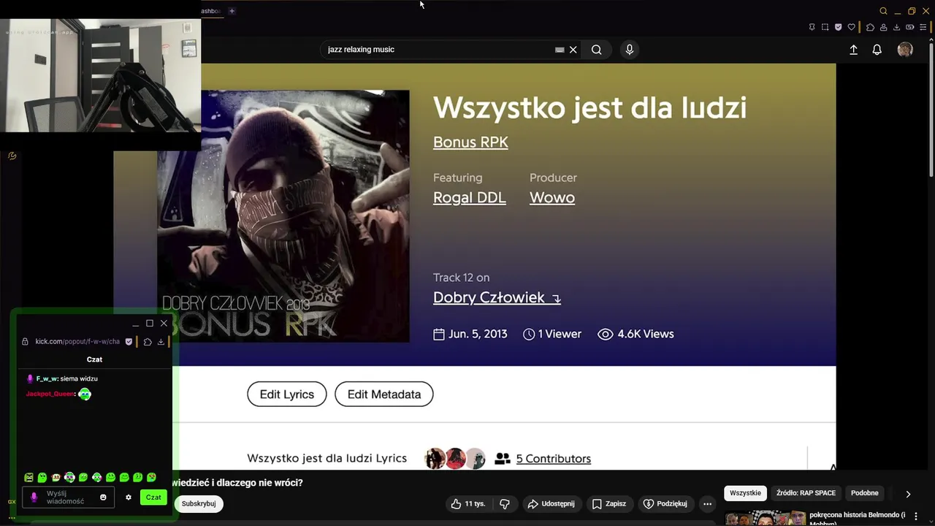This screenshot has height=526, width=935.
Task: Select the last emote in chat emote row
Action: (x=151, y=478)
